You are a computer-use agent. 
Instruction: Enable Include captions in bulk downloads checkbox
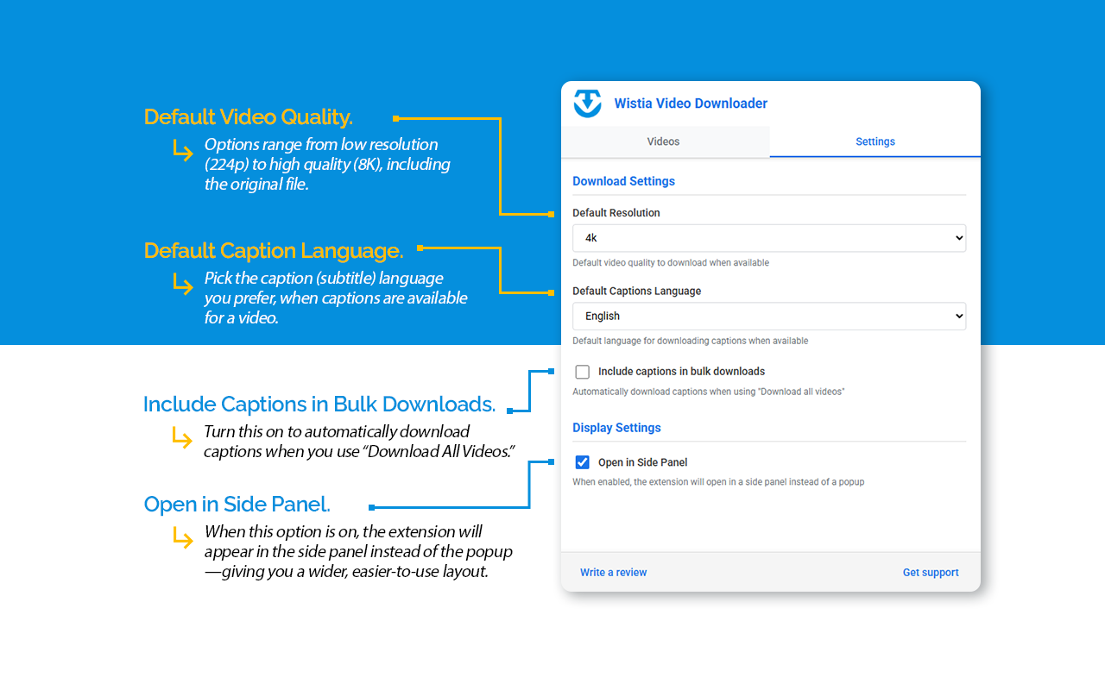[x=583, y=372]
